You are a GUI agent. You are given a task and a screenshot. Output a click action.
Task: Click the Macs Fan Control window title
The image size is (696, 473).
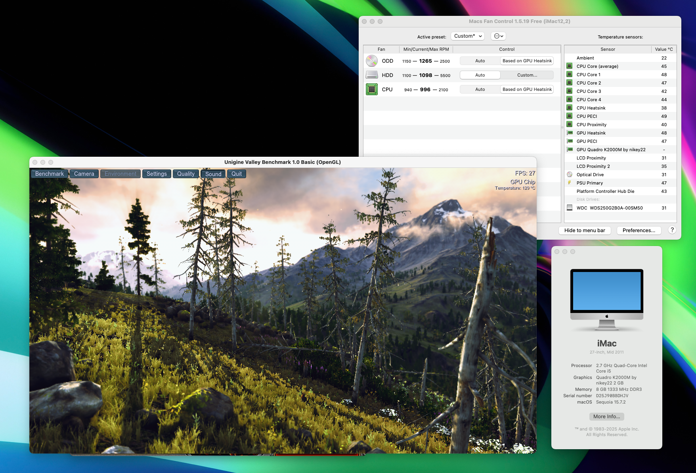[x=520, y=21]
